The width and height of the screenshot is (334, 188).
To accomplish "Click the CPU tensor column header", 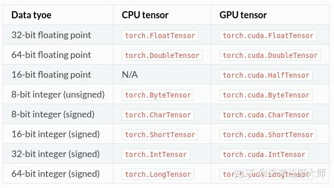I will [x=145, y=15].
